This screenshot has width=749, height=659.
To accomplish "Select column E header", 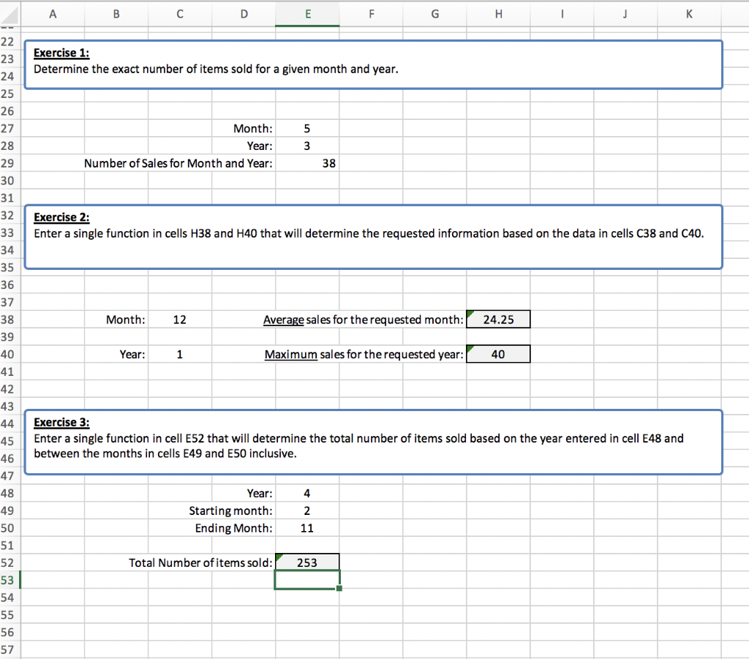I will coord(307,14).
